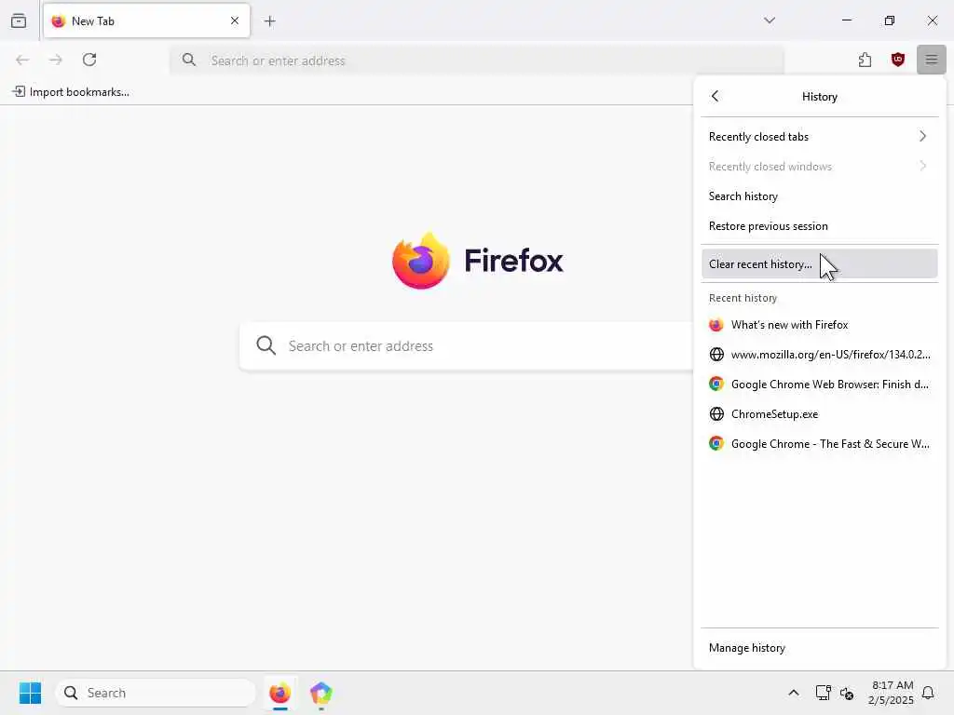Open Windows Start menu
954x715 pixels.
30,693
